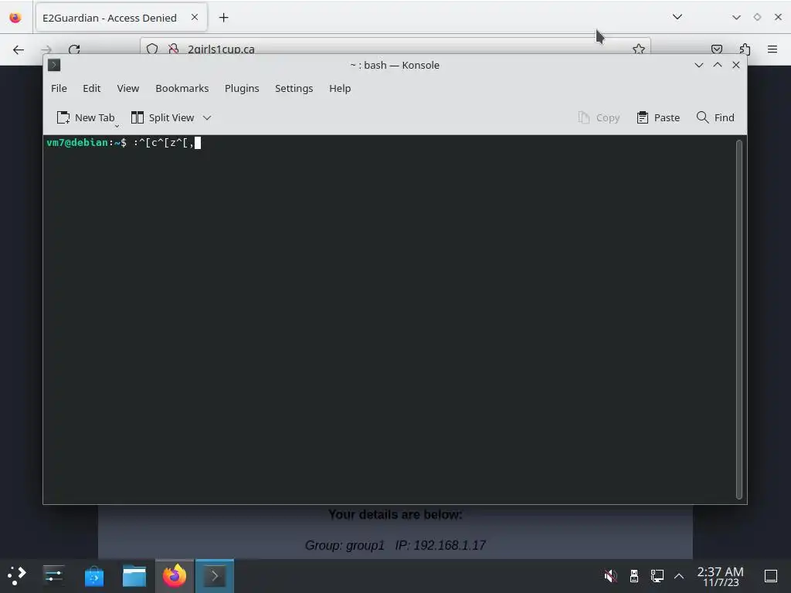The image size is (791, 593).
Task: Open System Settings from the taskbar
Action: click(53, 576)
